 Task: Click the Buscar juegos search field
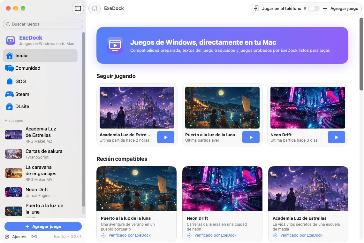point(43,24)
